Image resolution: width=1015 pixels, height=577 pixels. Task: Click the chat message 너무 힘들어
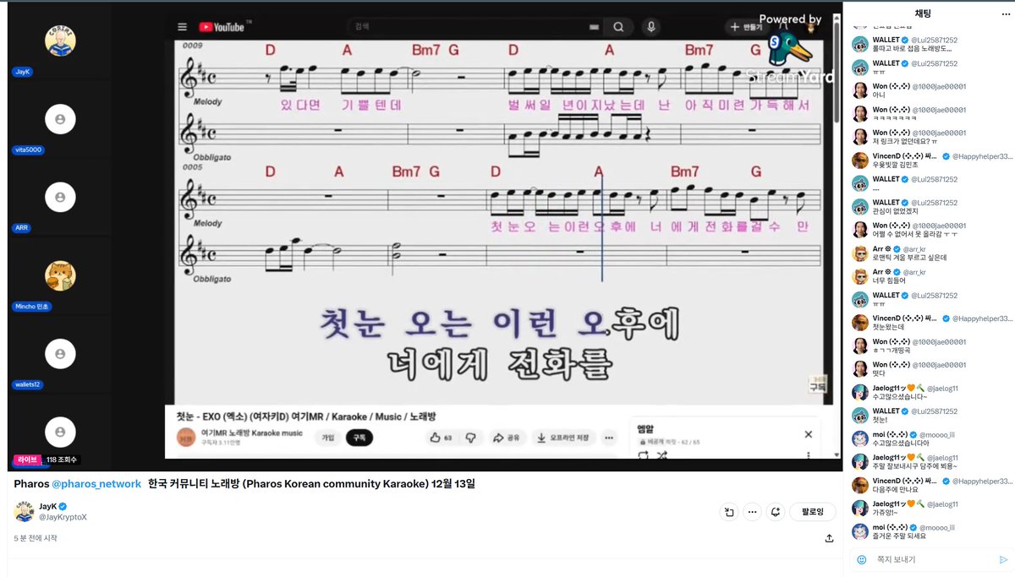pyautogui.click(x=888, y=280)
